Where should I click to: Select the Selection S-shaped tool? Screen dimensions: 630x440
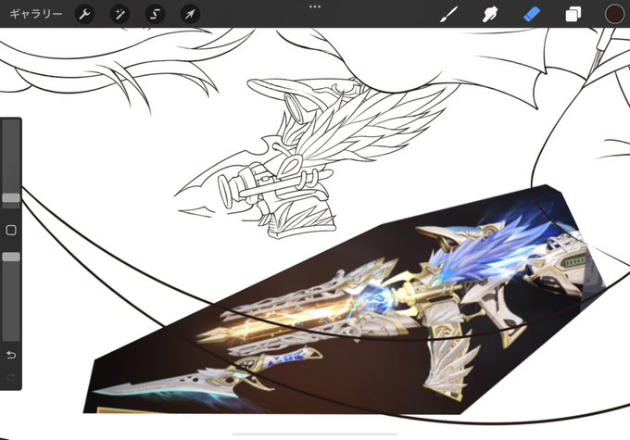click(155, 15)
